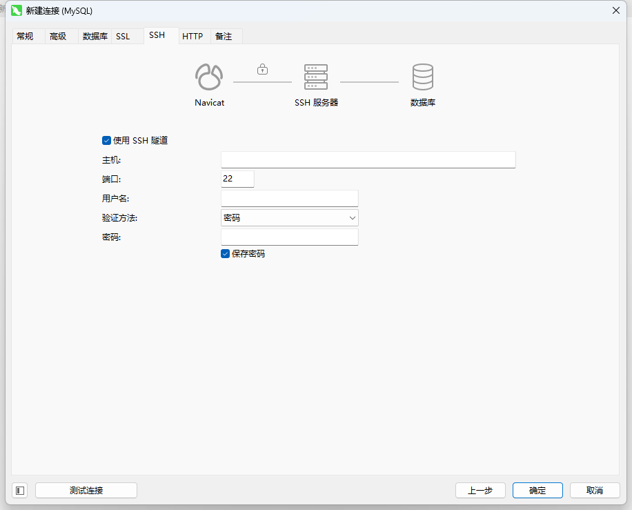Click the SSH 服务器 caption text
Viewport: 632px width, 510px height.
[317, 102]
